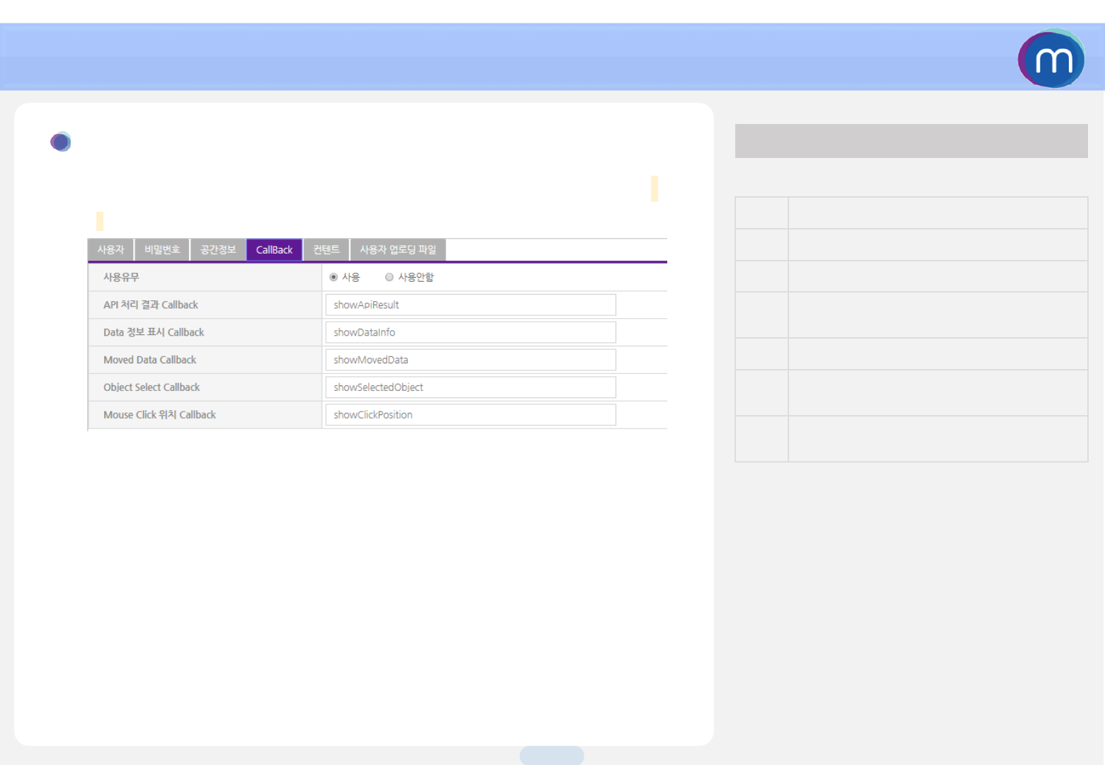This screenshot has height=765, width=1105.
Task: Click the "Mouse Click 위치 Callback" label
Action: coord(159,415)
